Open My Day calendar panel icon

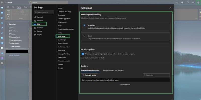[188, 2]
